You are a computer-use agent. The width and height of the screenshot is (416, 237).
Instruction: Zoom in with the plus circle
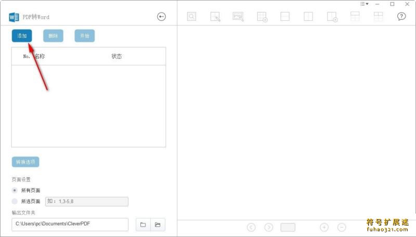tap(324, 227)
